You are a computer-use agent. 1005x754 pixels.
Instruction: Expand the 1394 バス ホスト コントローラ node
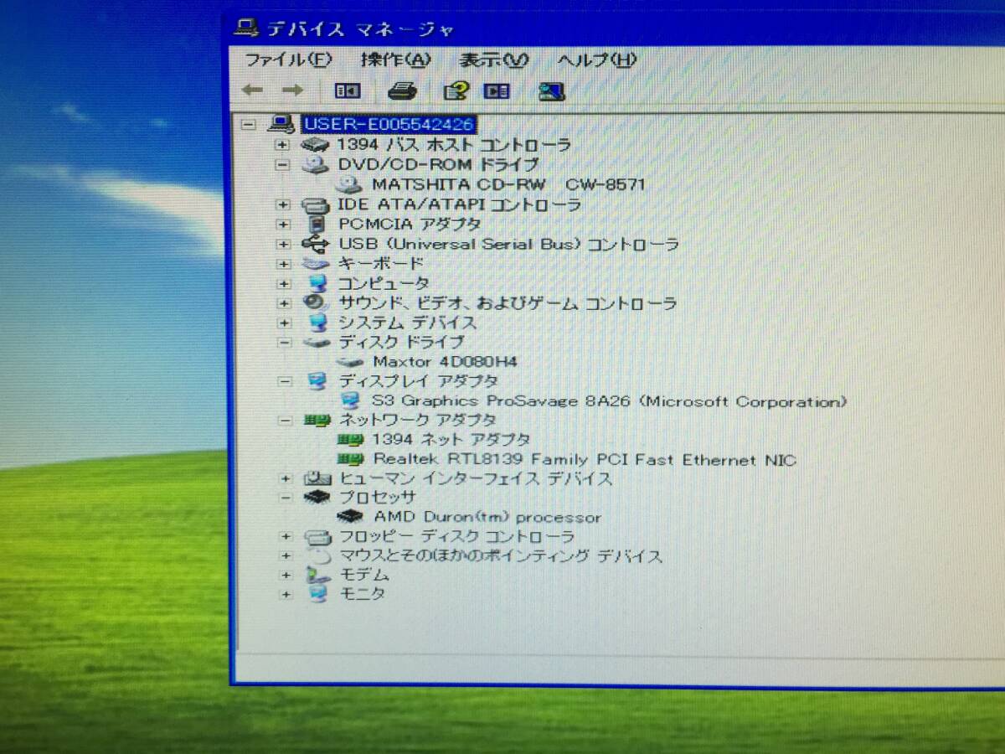click(282, 145)
